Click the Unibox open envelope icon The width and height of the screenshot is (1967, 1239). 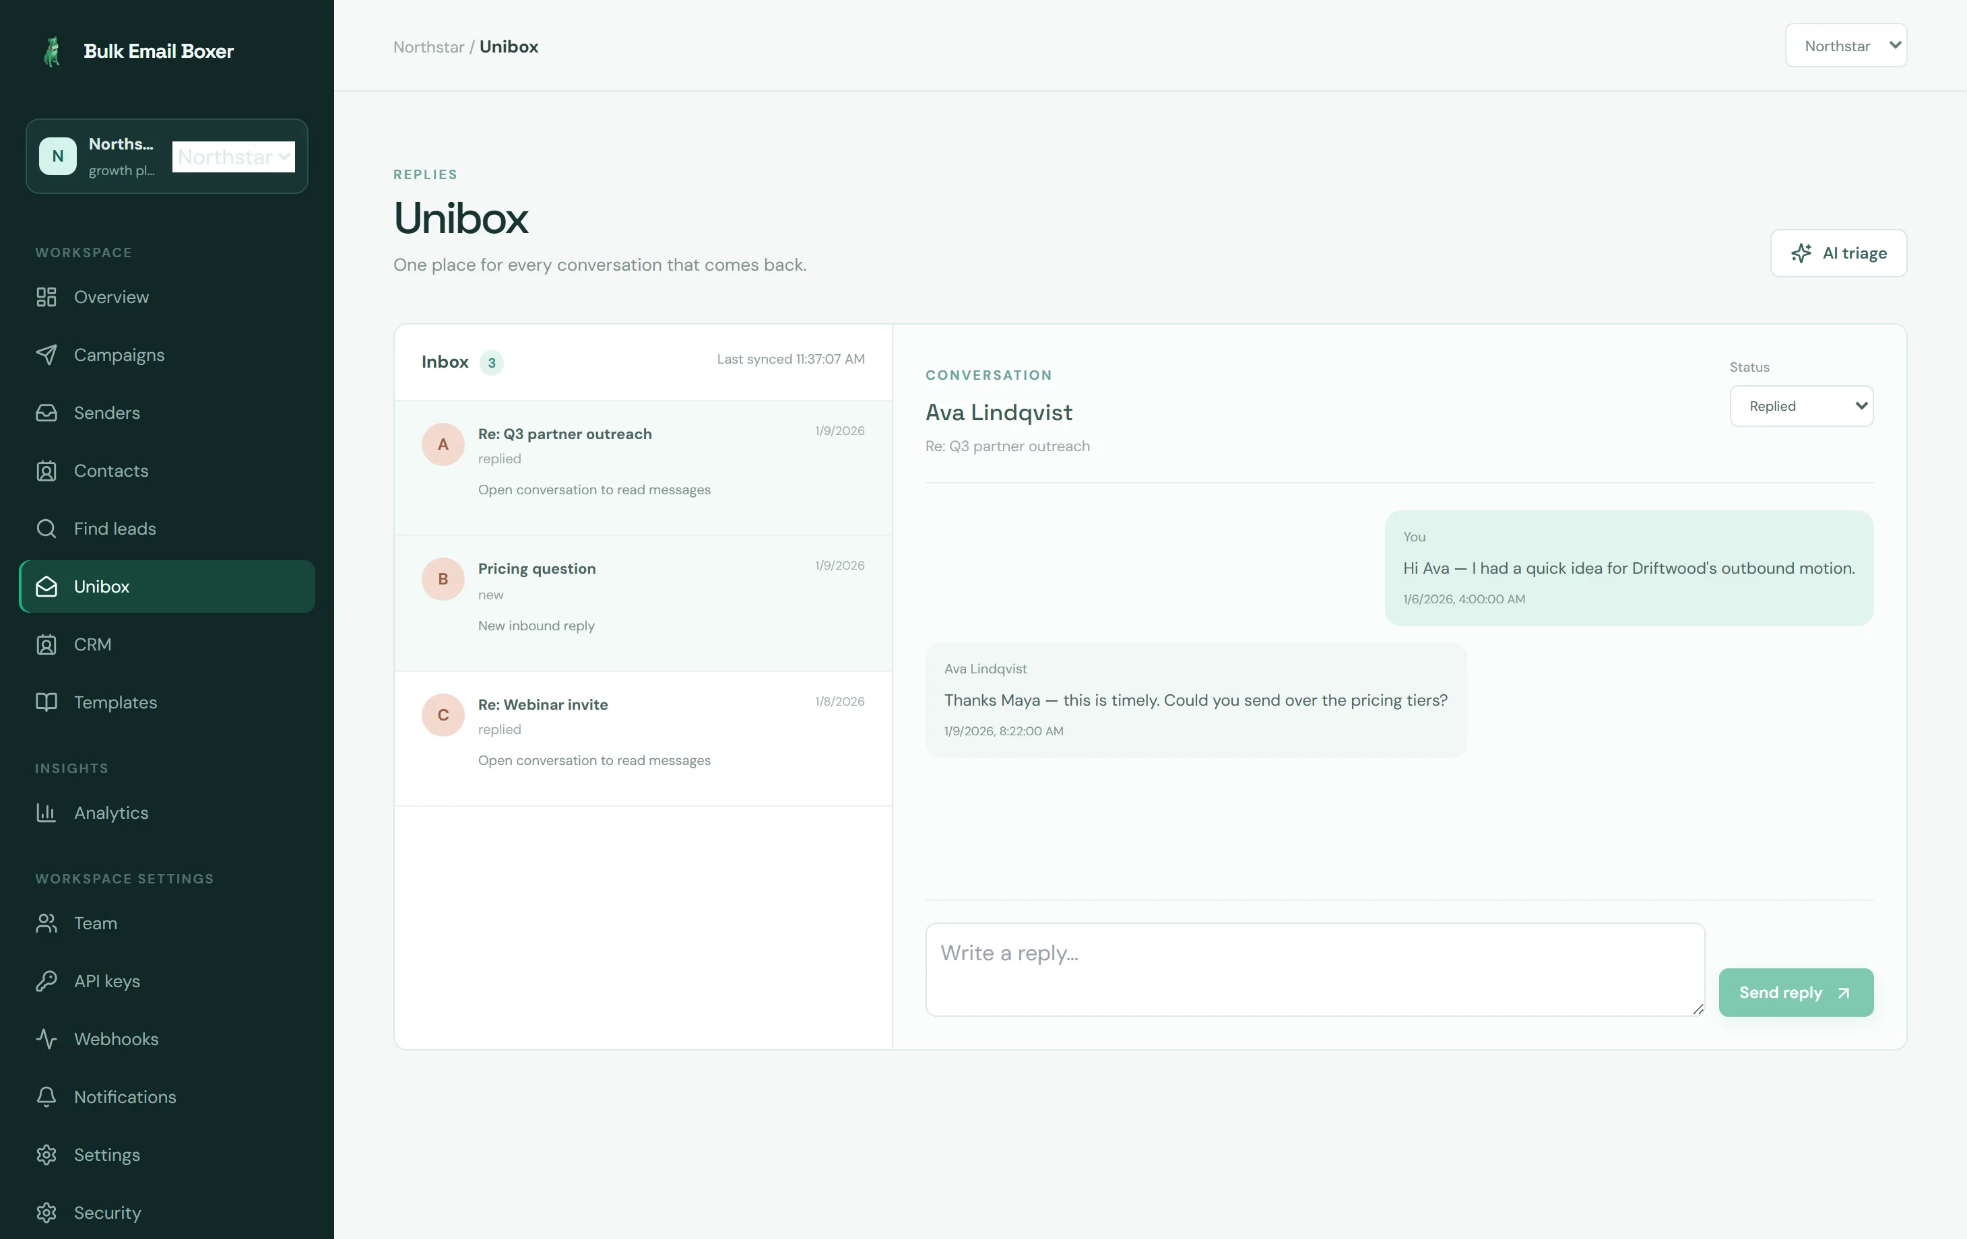click(46, 587)
